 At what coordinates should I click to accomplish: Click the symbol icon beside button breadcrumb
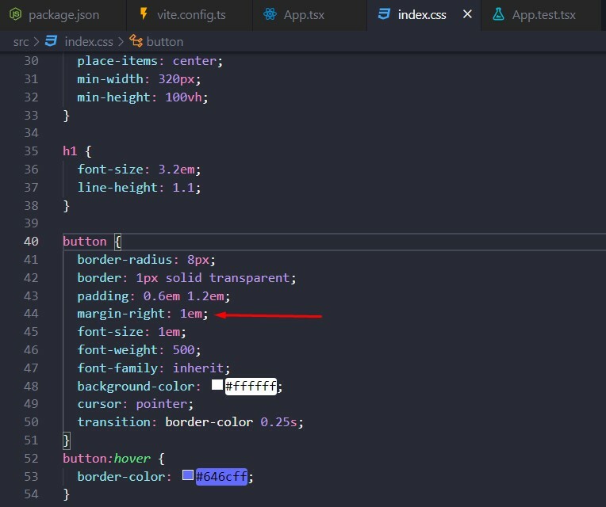136,41
